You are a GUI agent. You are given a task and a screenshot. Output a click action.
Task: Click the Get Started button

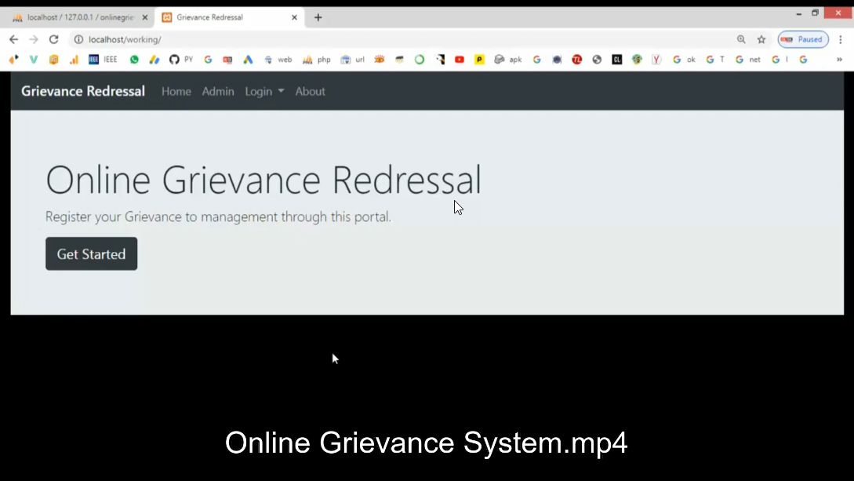pyautogui.click(x=91, y=254)
